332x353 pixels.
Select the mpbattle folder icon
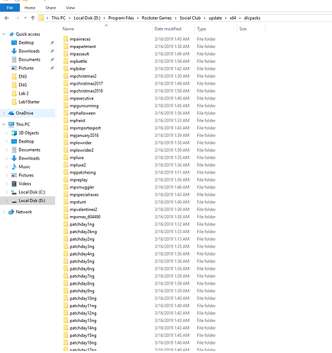pos(66,61)
